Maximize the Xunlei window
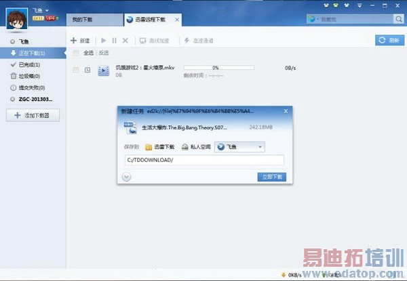The width and height of the screenshot is (407, 281). [x=385, y=5]
